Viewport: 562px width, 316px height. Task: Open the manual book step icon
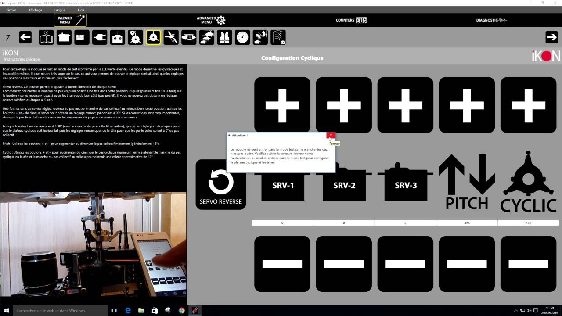click(46, 38)
